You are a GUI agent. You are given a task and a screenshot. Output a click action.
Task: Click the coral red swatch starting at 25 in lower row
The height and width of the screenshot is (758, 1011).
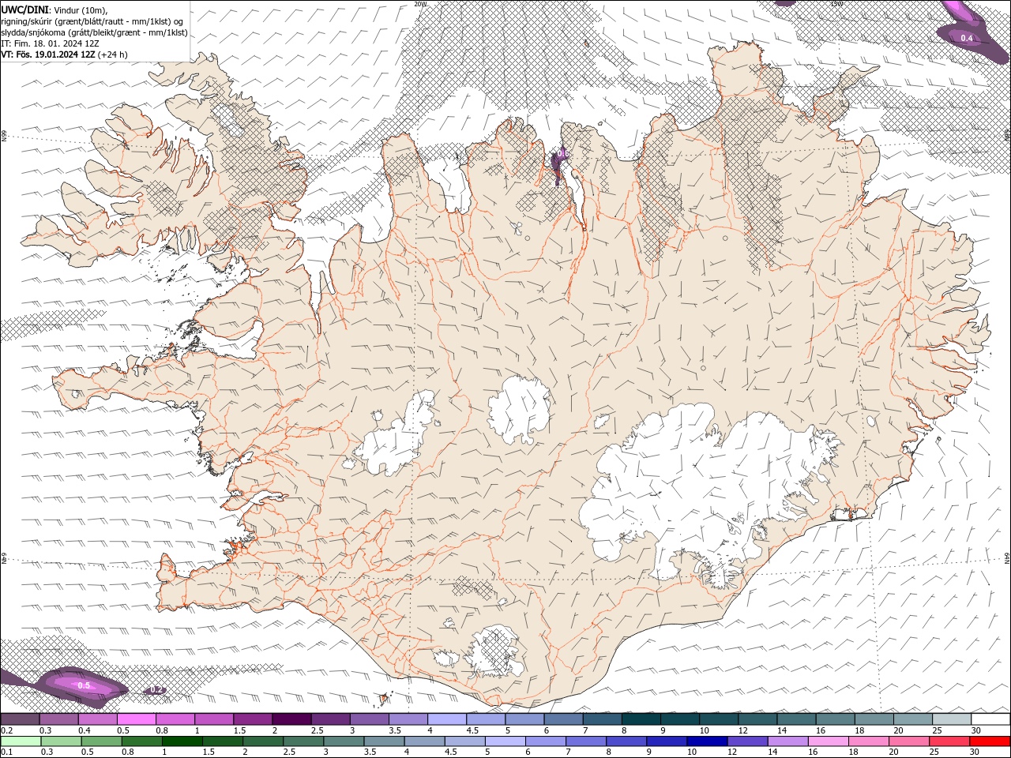point(949,741)
